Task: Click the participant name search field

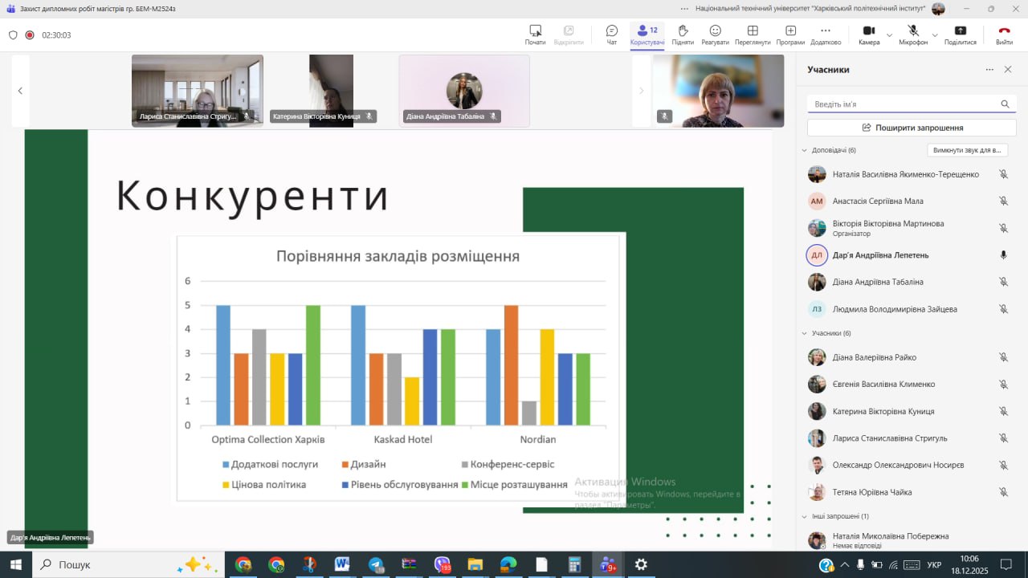Action: [904, 104]
